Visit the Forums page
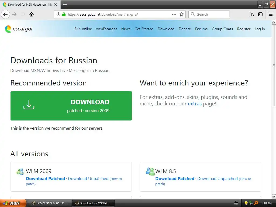This screenshot has width=276, height=207. (x=201, y=29)
